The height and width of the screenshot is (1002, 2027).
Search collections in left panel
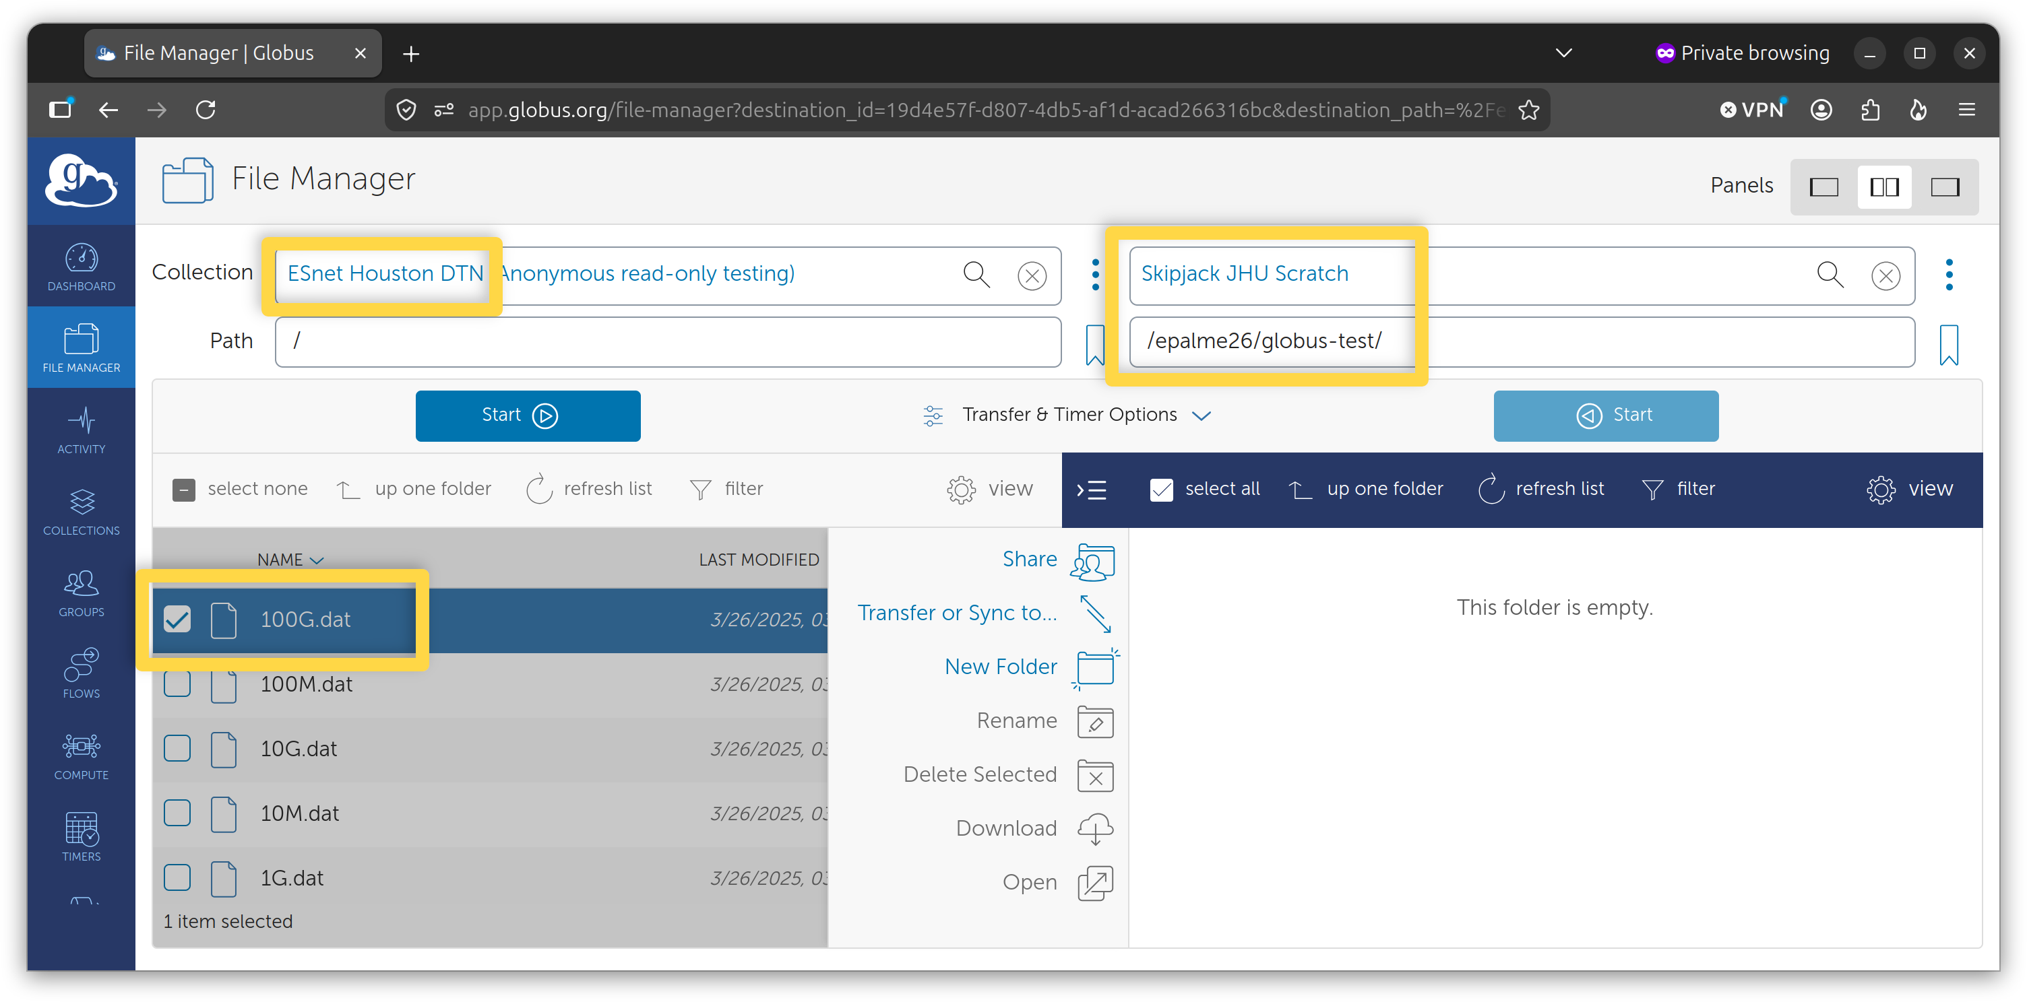[x=976, y=275]
